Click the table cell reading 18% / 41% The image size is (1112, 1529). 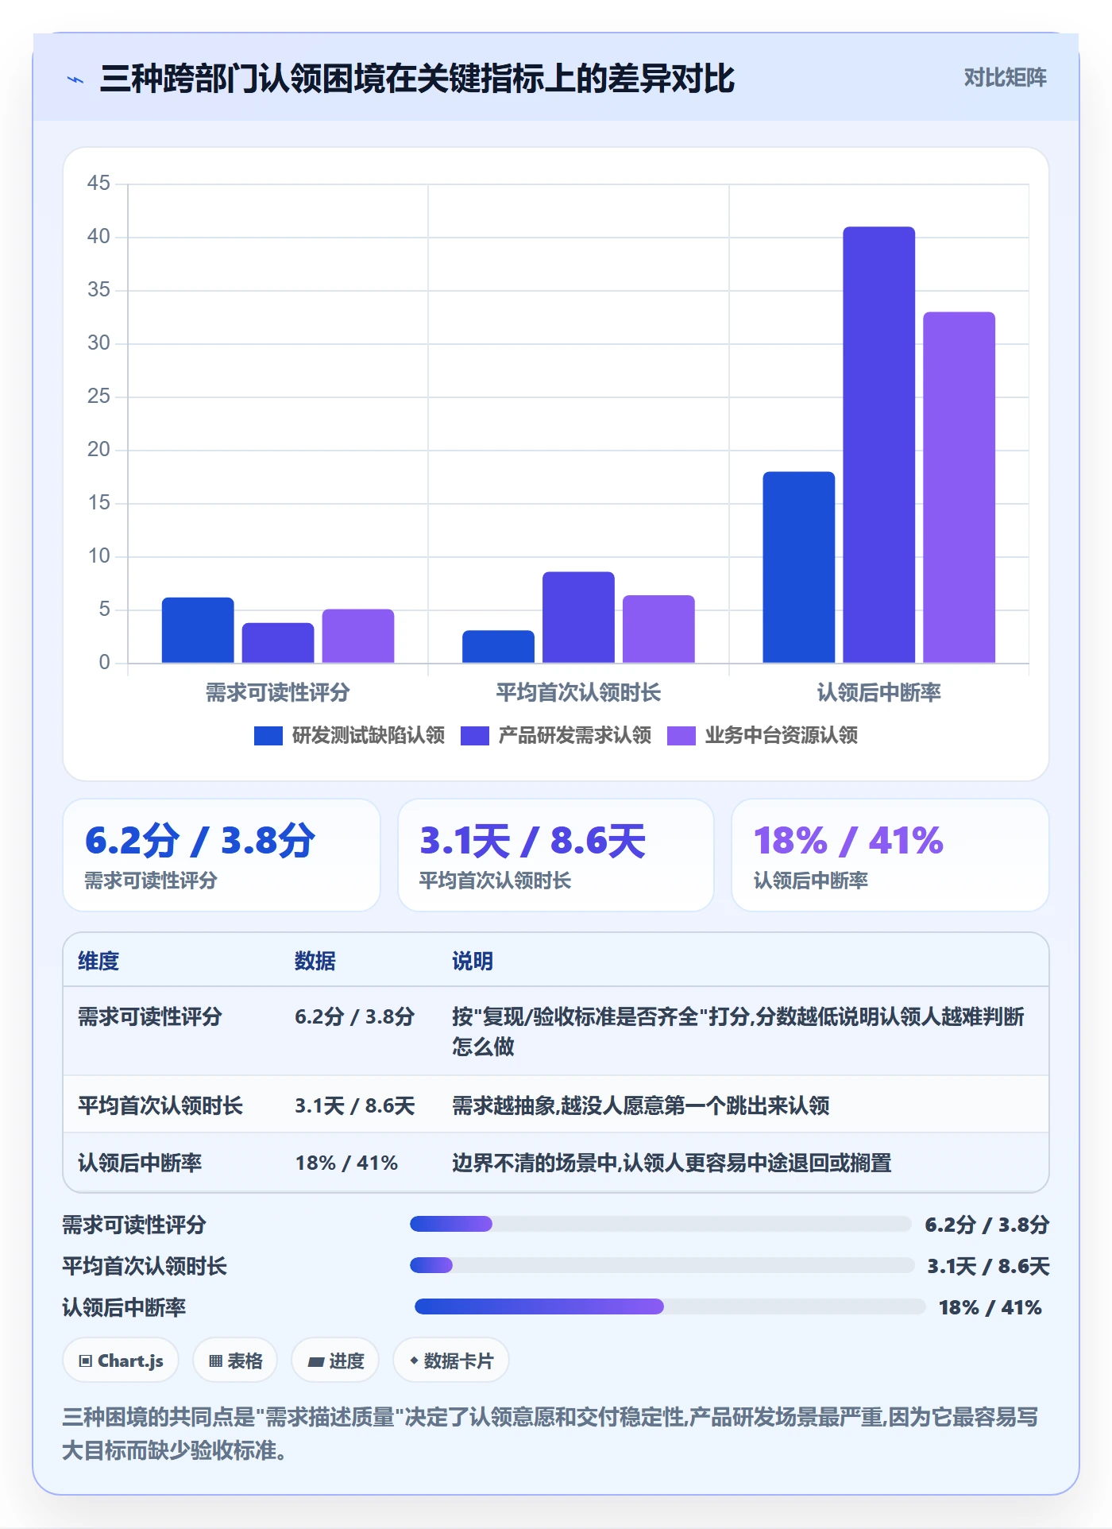(346, 1163)
